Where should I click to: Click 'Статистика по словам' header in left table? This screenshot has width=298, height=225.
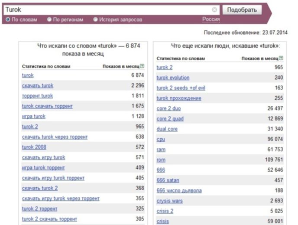(x=46, y=66)
